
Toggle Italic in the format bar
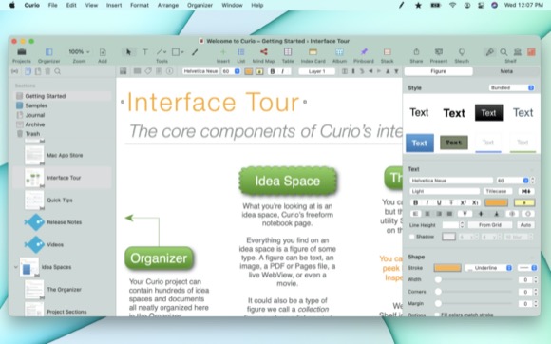(x=283, y=71)
